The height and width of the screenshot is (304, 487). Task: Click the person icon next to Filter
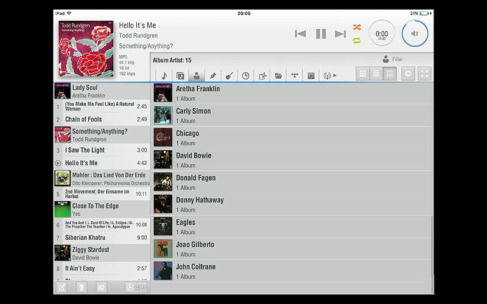tap(386, 59)
